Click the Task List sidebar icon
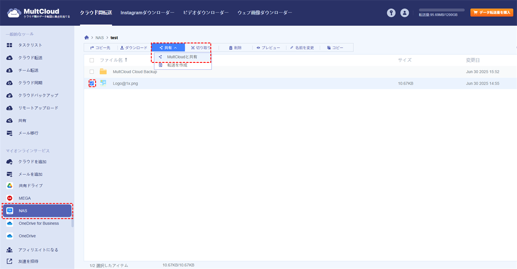Screen dimensions: 517x269 9,45
